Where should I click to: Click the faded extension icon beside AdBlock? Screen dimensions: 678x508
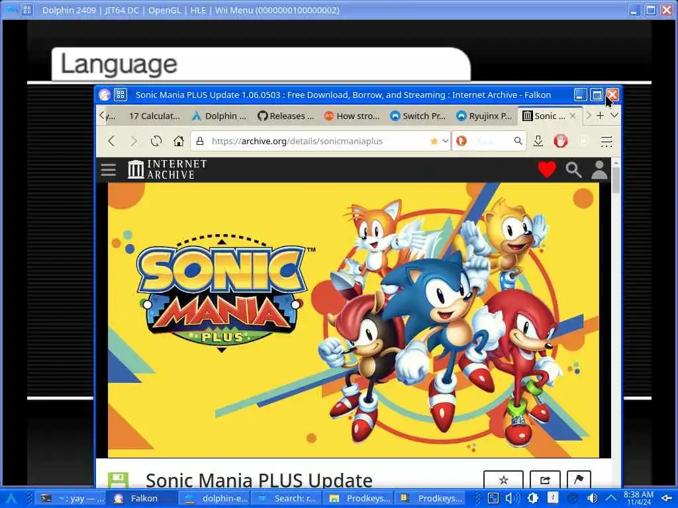583,141
